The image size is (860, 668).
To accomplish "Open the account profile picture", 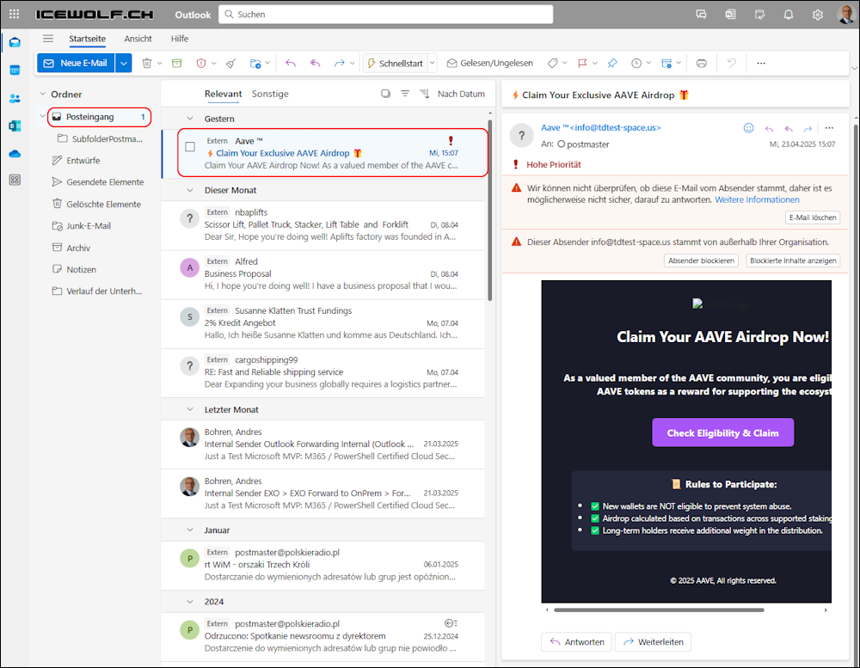I will point(845,15).
